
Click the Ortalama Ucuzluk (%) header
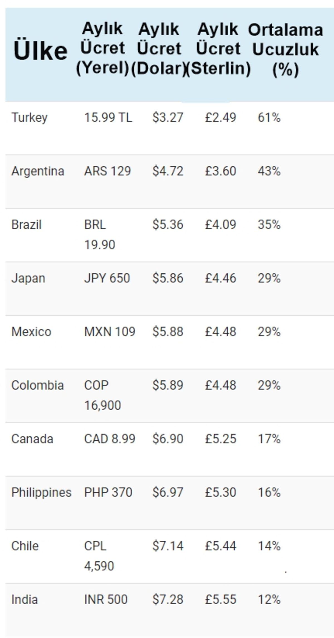286,50
